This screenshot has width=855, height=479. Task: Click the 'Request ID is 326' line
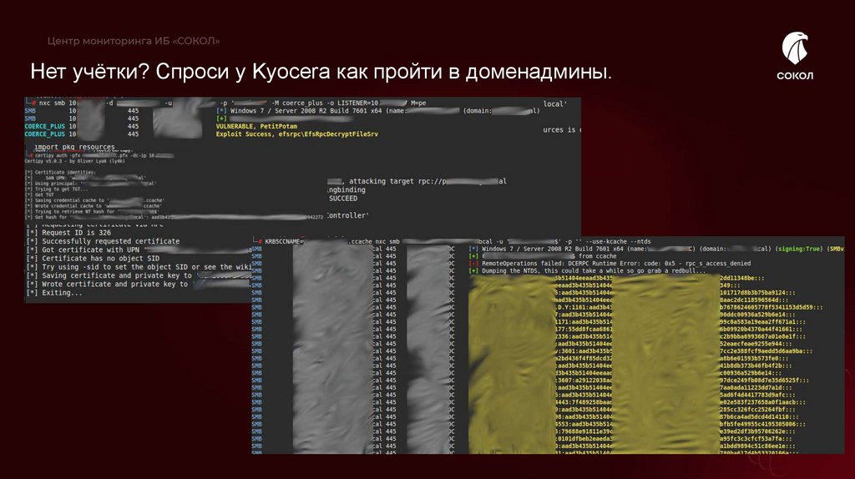point(68,232)
